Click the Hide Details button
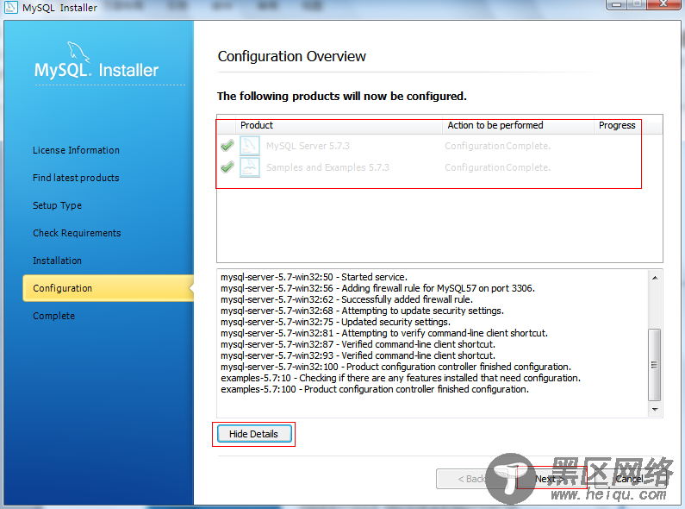 (x=254, y=434)
